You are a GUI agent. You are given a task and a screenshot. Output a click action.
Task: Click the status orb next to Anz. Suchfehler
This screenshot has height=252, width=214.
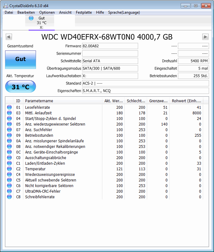click(9, 130)
